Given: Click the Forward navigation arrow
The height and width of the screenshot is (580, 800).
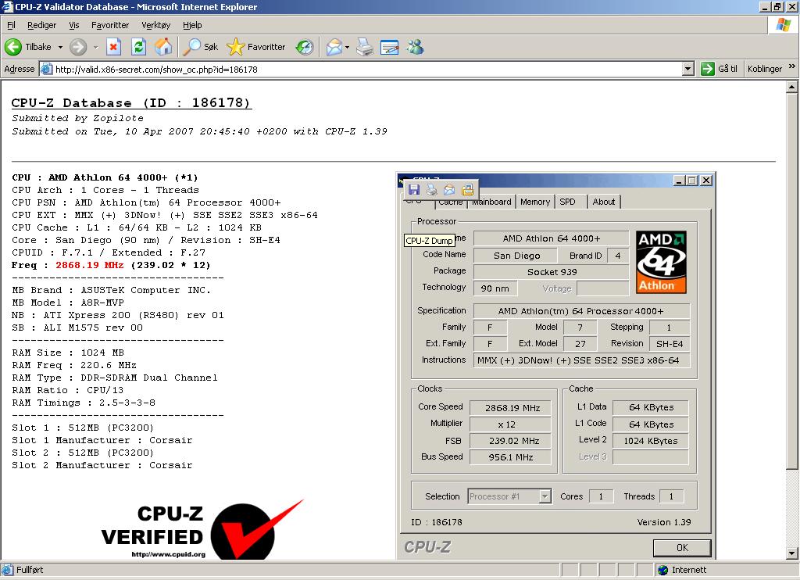Looking at the screenshot, I should (78, 47).
